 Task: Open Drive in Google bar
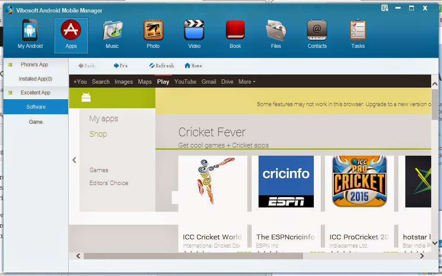pyautogui.click(x=227, y=82)
